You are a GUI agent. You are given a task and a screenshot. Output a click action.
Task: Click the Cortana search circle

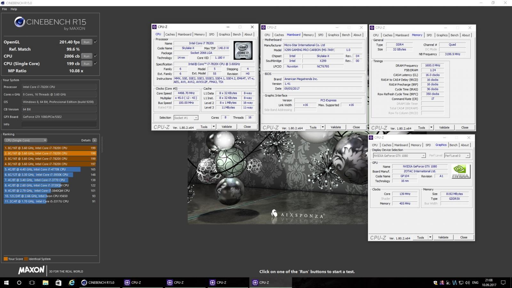pos(19,283)
